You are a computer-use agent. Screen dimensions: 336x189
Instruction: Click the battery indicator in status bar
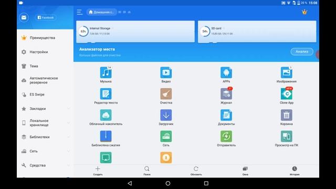(298, 3)
